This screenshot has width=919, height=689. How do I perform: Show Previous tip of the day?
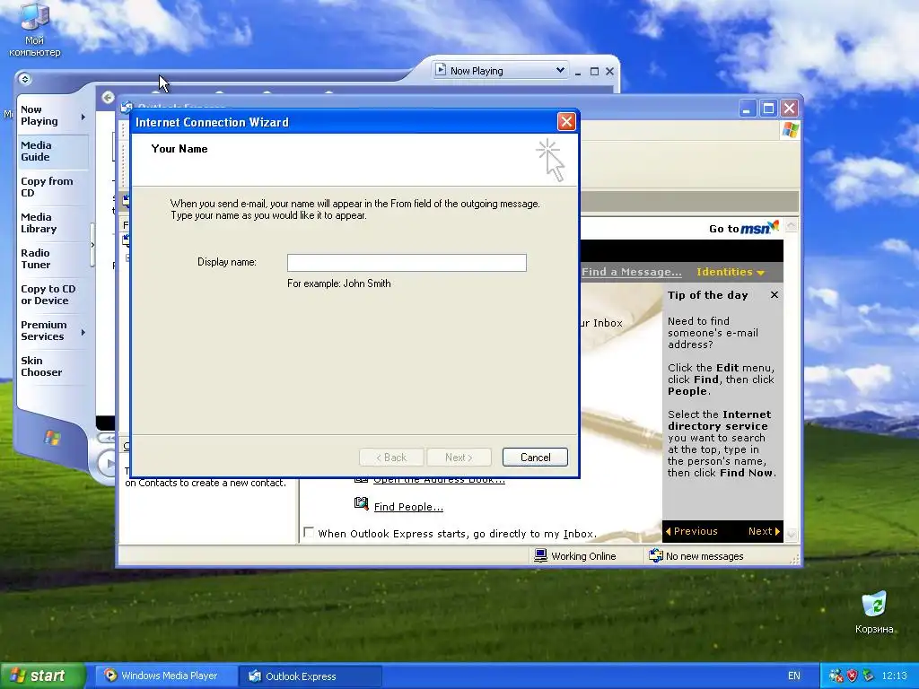[692, 531]
